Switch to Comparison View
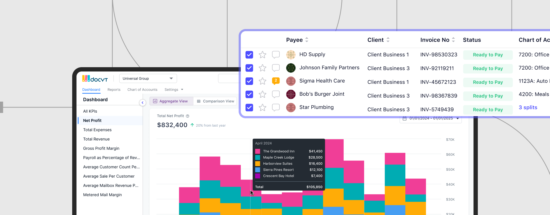 point(215,101)
